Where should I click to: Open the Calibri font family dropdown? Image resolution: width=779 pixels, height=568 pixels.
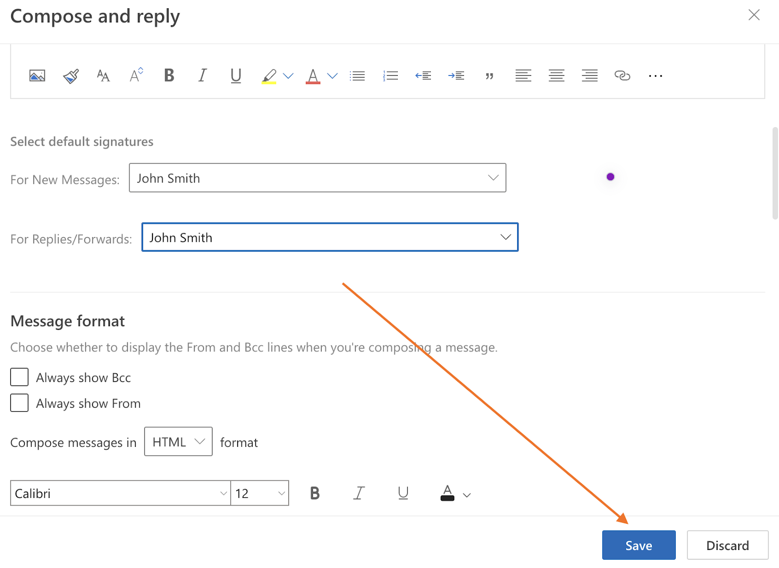click(120, 493)
